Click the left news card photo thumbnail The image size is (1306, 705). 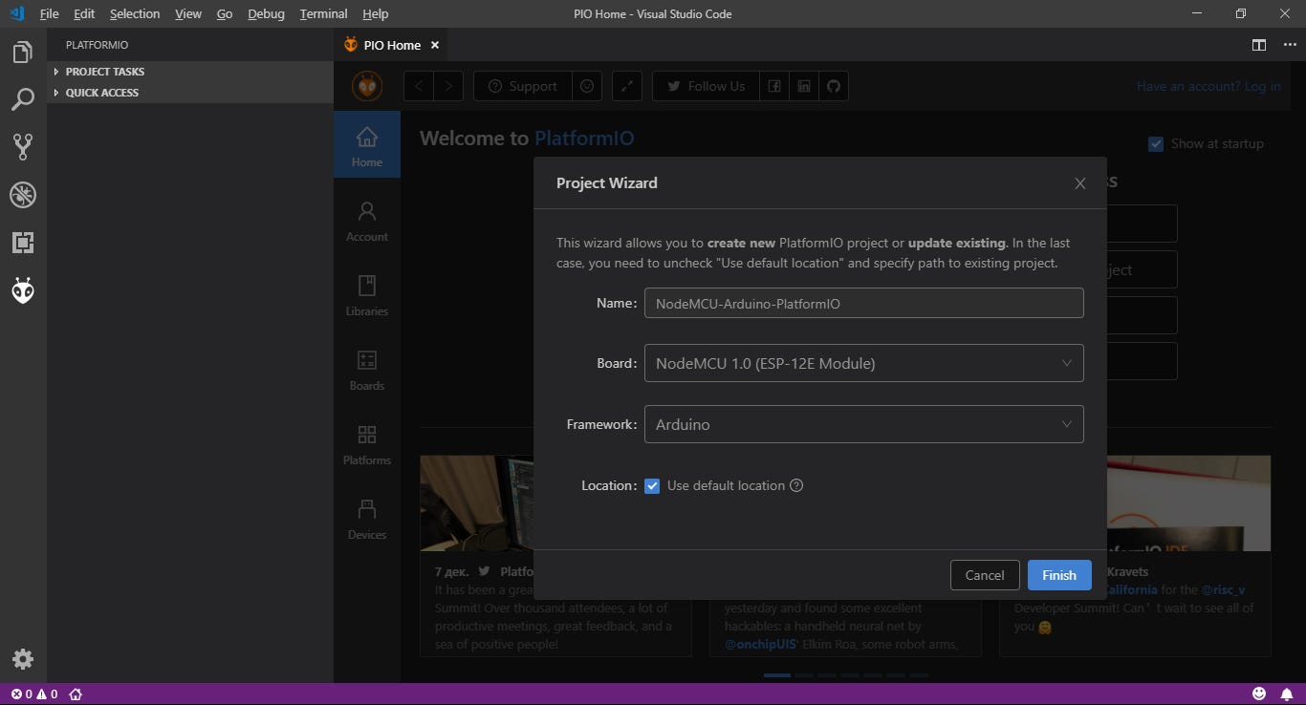click(x=476, y=502)
